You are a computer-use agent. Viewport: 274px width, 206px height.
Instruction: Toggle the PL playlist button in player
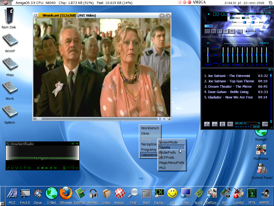267,23
